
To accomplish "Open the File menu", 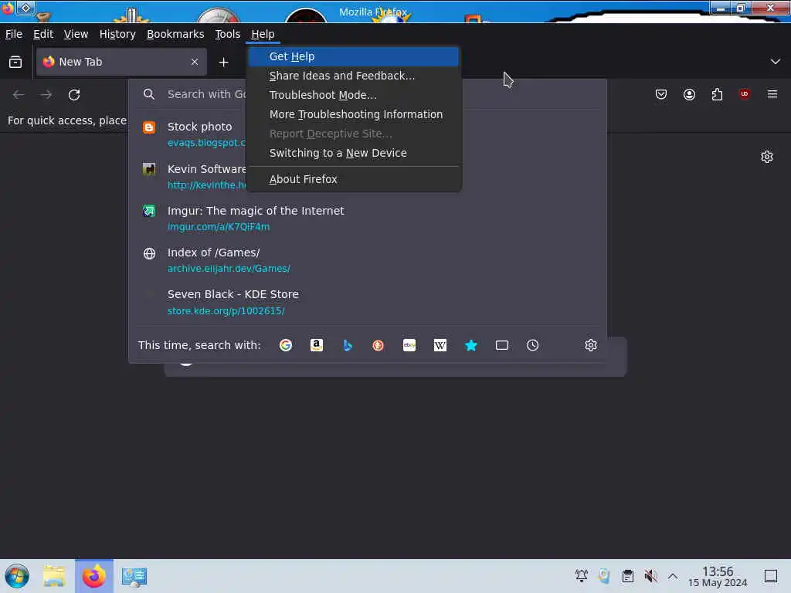I will click(x=14, y=34).
